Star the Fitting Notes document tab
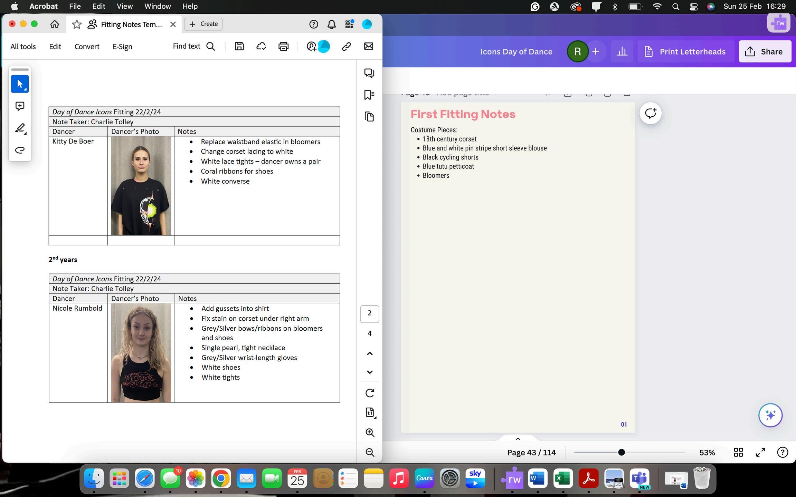 pyautogui.click(x=77, y=24)
